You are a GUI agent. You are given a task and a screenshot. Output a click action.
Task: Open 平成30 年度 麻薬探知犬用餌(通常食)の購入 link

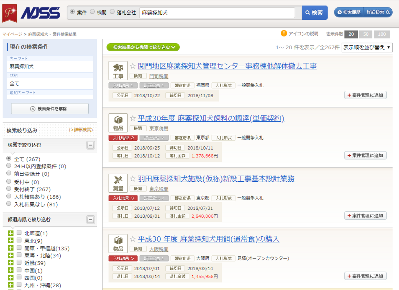tap(209, 239)
